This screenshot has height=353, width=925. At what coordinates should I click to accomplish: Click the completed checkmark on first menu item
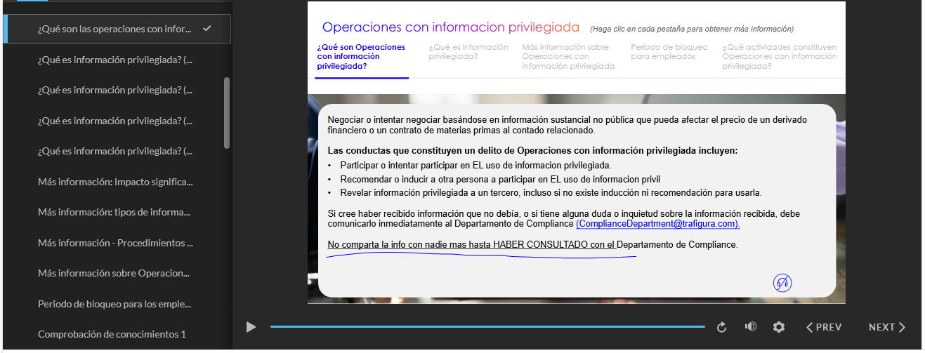coord(206,29)
